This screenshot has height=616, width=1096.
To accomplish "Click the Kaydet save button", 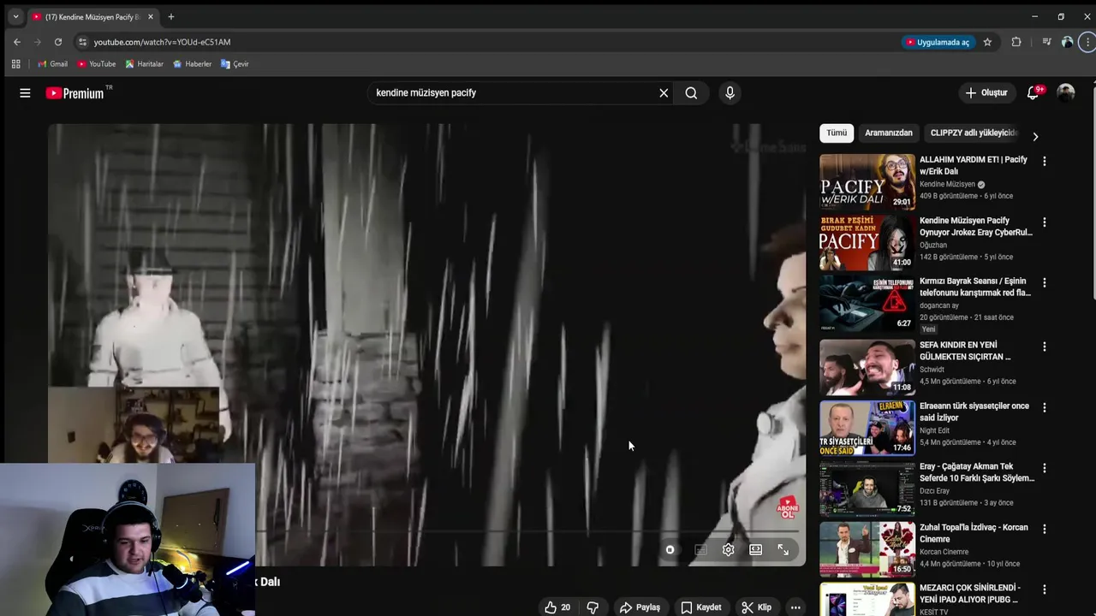I will click(701, 607).
